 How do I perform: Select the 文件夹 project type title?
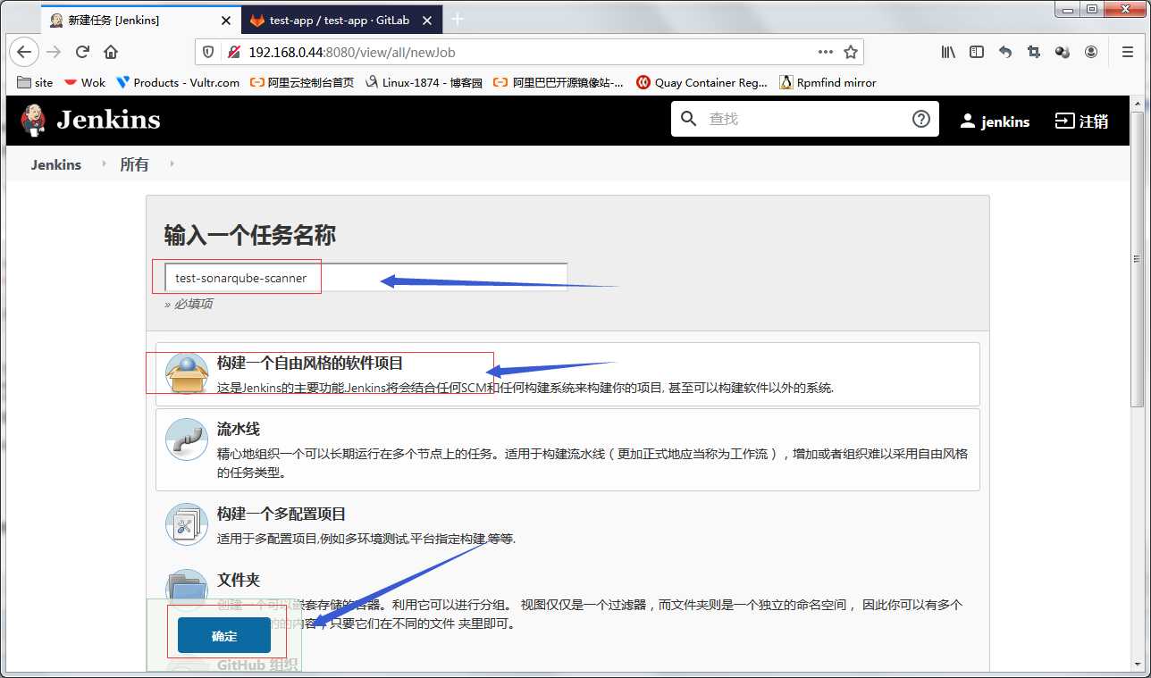[x=239, y=580]
